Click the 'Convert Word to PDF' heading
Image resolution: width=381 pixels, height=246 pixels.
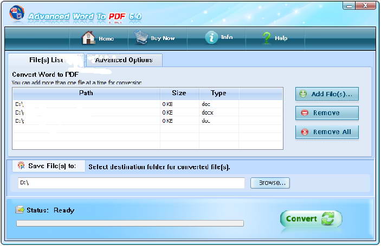coord(45,75)
